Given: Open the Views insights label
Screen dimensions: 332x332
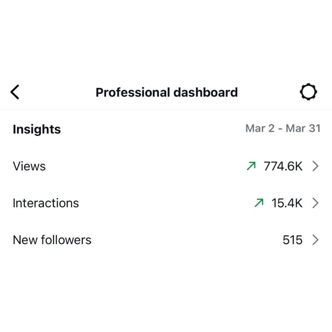Looking at the screenshot, I should click(x=29, y=166).
